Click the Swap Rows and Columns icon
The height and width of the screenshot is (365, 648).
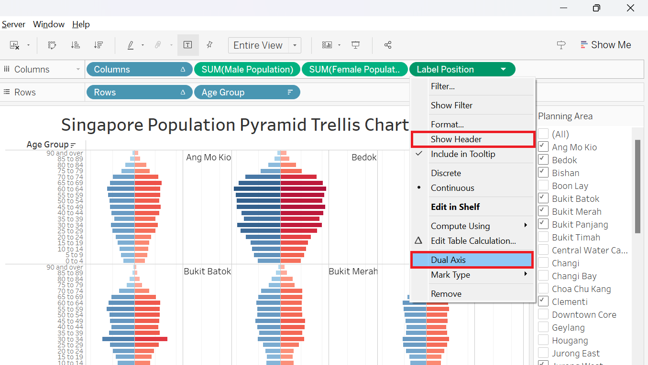(53, 45)
